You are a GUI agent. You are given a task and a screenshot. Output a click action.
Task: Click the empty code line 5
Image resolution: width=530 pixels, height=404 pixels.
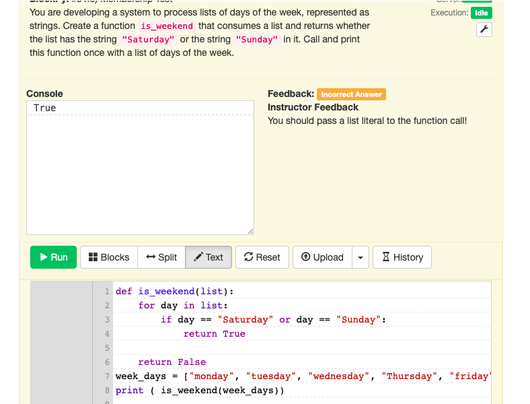pyautogui.click(x=301, y=348)
